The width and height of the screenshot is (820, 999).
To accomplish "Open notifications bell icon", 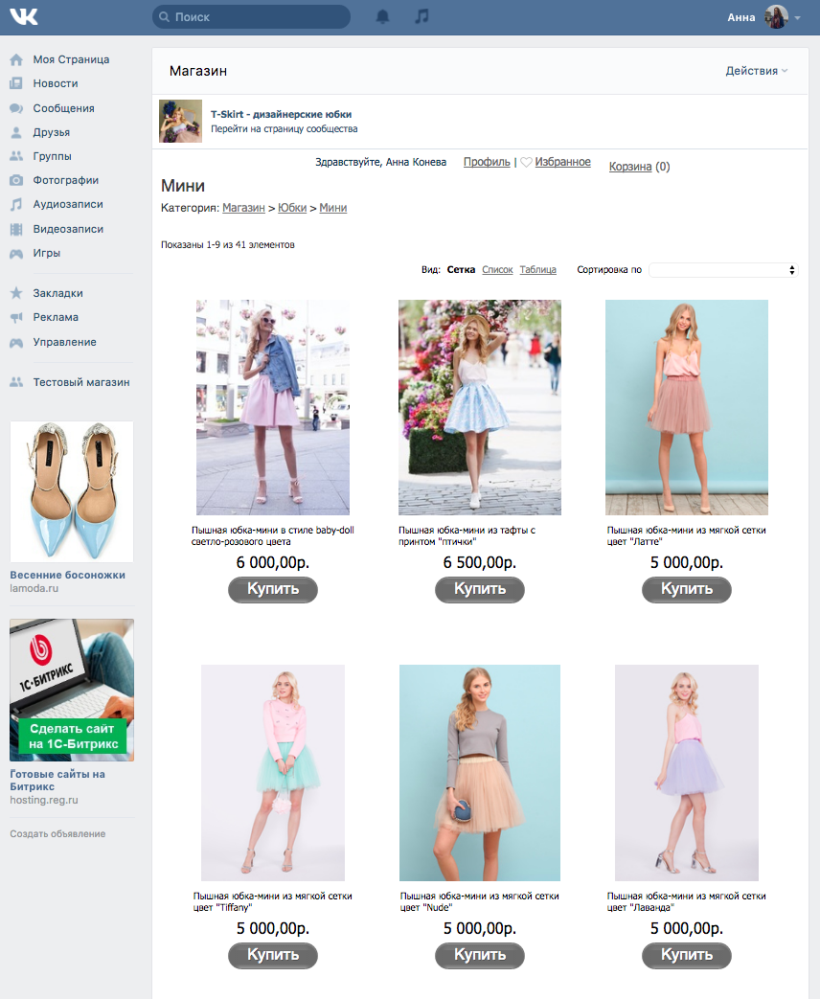I will 382,16.
